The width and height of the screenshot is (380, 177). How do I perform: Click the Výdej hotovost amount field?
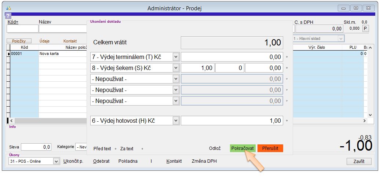232,121
